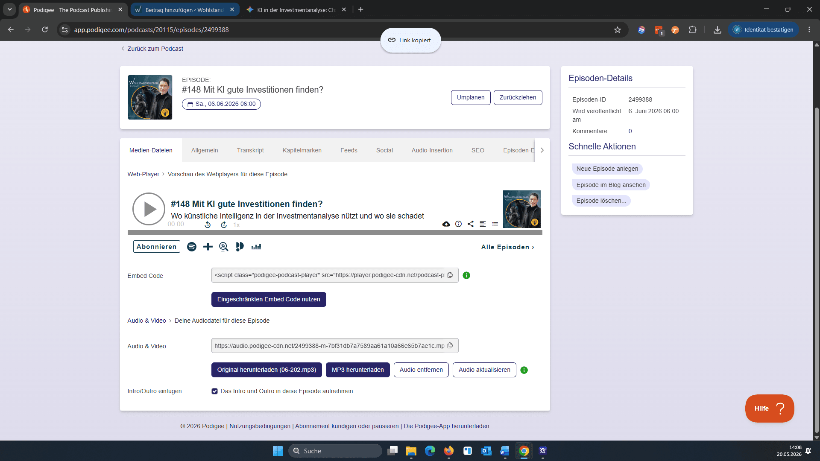Go to Alle Episoden in the player
This screenshot has width=820, height=461.
pos(508,247)
